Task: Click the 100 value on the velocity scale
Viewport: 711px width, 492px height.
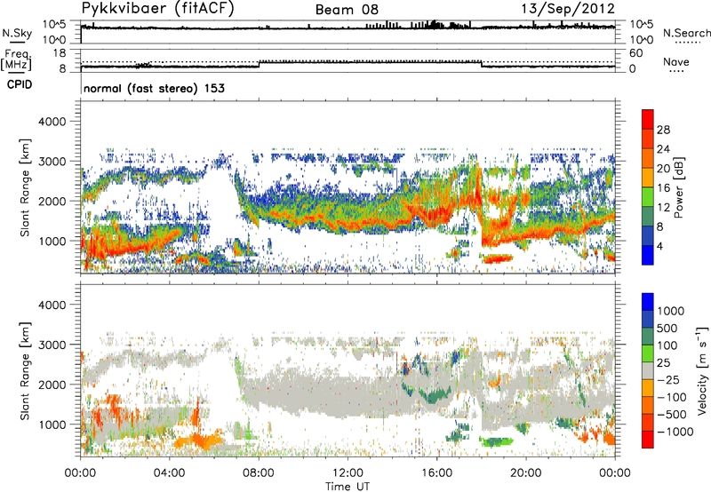Action: coord(667,345)
